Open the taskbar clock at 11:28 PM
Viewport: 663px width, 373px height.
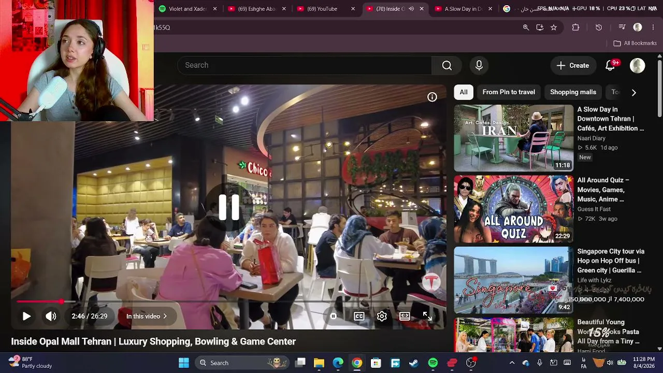pyautogui.click(x=644, y=363)
